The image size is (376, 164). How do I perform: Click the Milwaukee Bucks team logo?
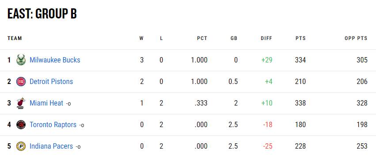21,60
